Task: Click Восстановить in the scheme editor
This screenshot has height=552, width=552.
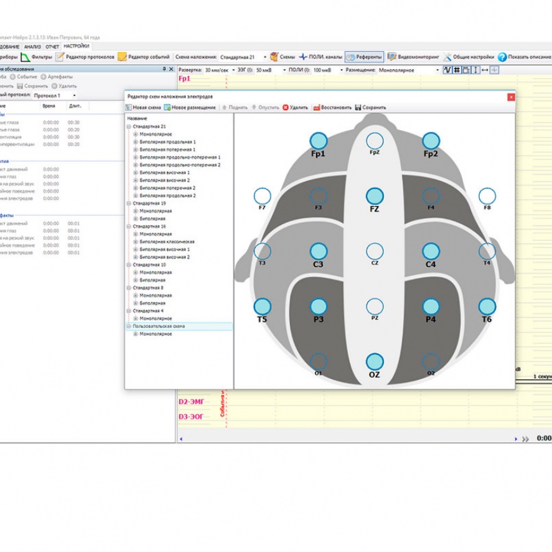Action: (332, 107)
